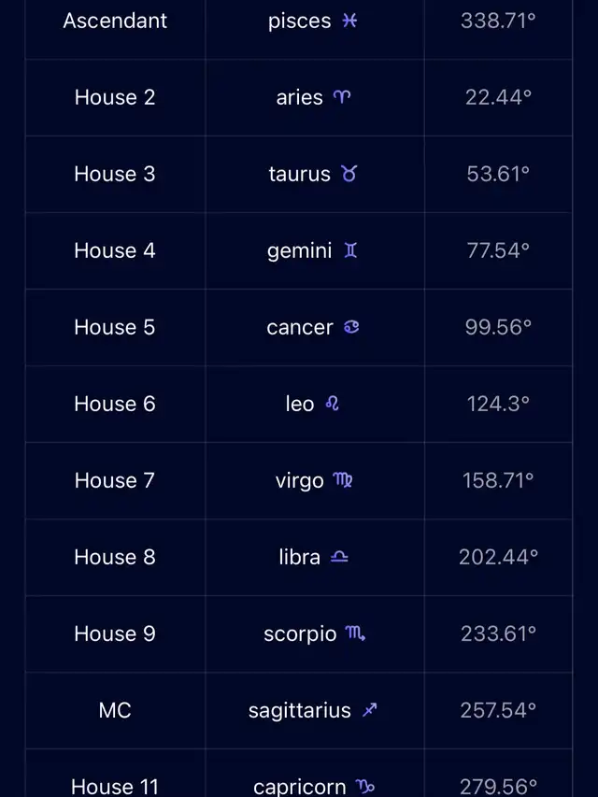
Task: Click the House 2 label cell
Action: (115, 97)
